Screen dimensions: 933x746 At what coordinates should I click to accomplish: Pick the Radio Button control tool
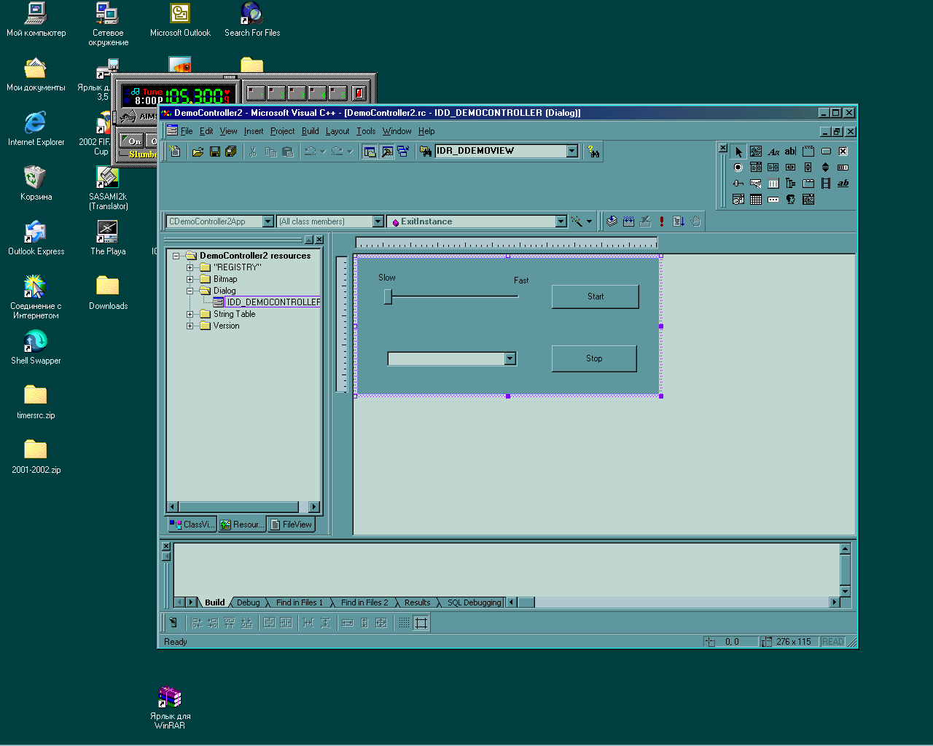738,168
